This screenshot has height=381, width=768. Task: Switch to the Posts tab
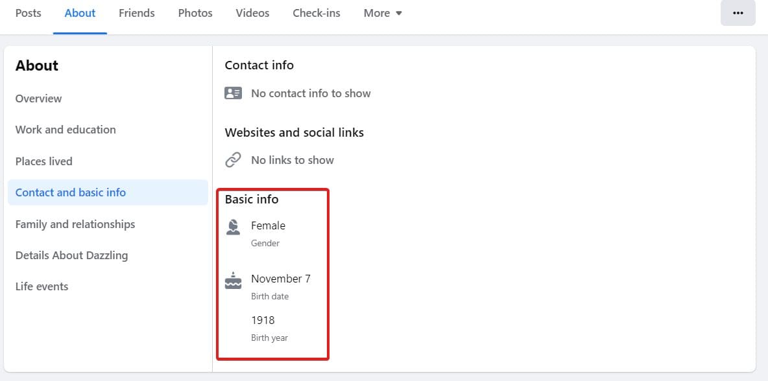28,13
